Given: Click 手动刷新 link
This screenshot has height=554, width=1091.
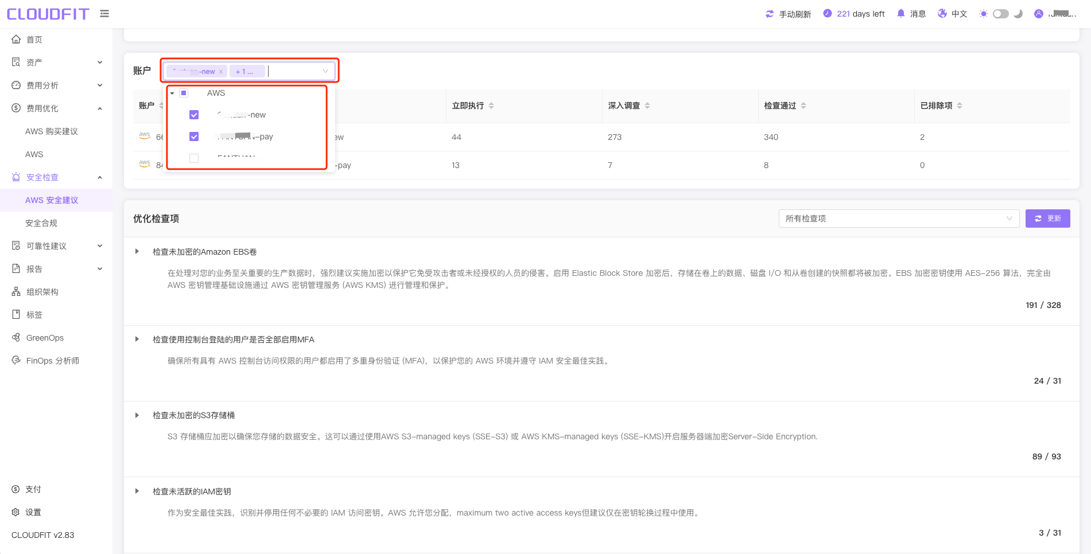Looking at the screenshot, I should point(795,14).
